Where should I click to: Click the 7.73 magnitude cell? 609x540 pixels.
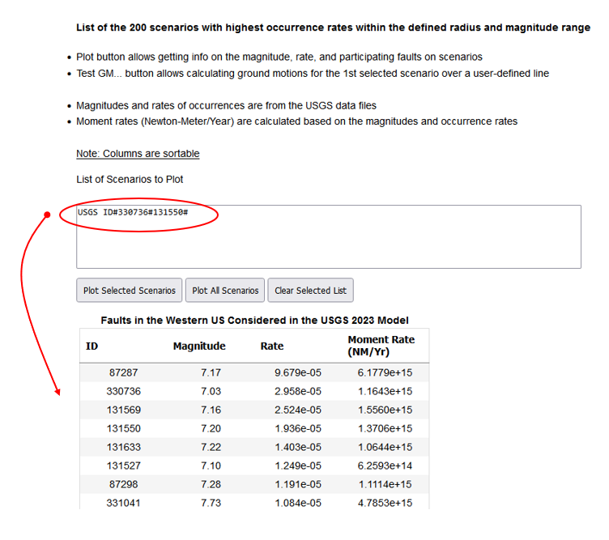pos(210,504)
